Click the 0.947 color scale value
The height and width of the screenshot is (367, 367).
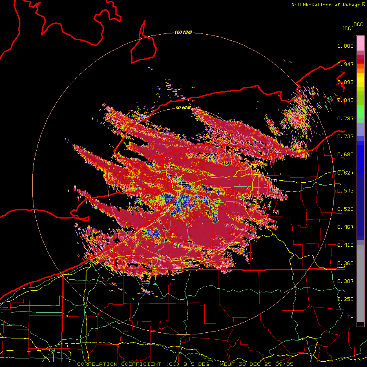(x=345, y=64)
